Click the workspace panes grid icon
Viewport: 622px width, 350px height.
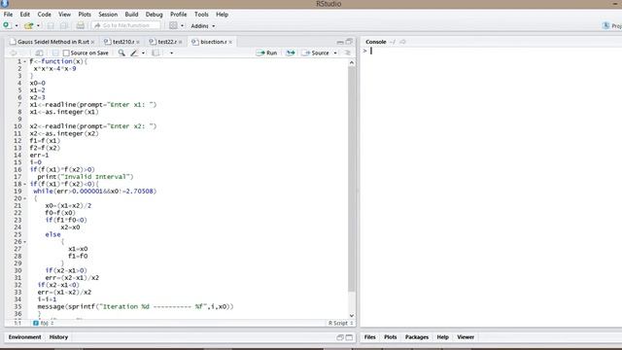point(173,25)
